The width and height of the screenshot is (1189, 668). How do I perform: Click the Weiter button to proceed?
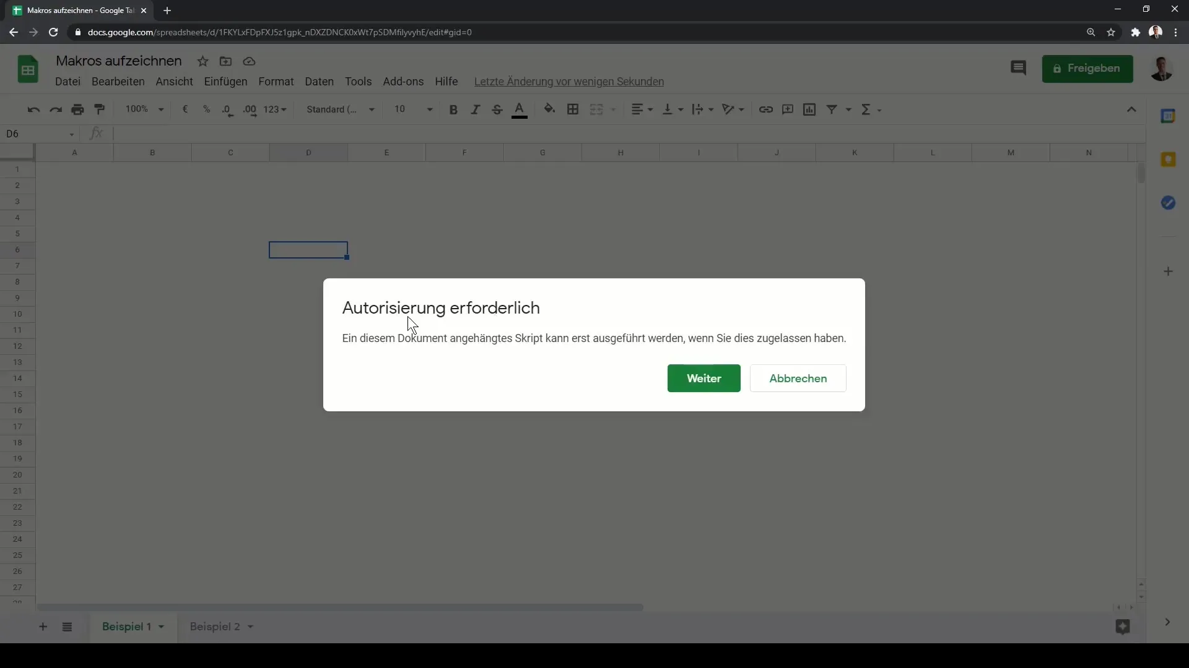tap(704, 378)
